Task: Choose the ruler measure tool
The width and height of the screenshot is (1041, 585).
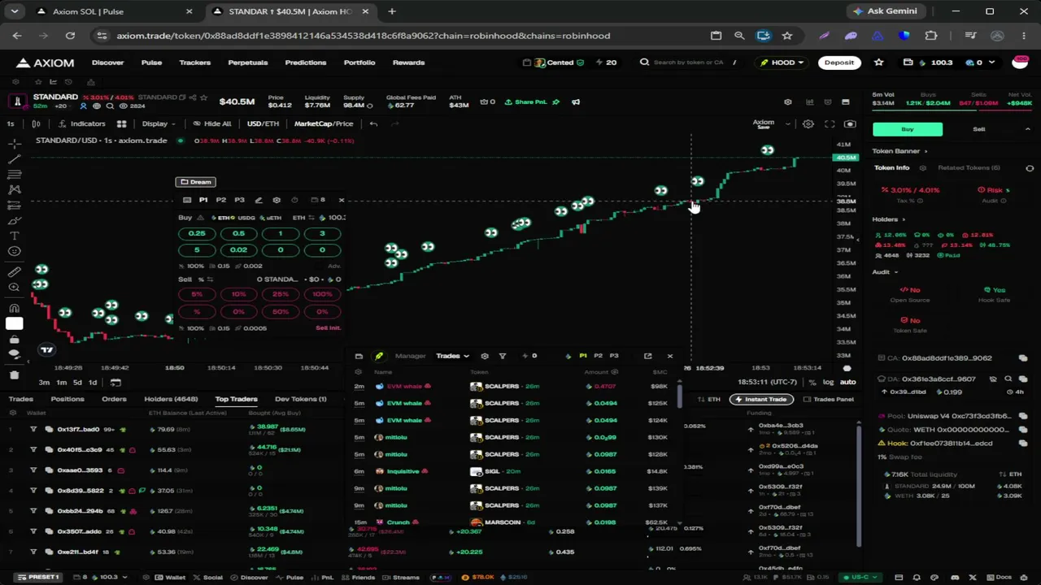Action: pos(15,272)
